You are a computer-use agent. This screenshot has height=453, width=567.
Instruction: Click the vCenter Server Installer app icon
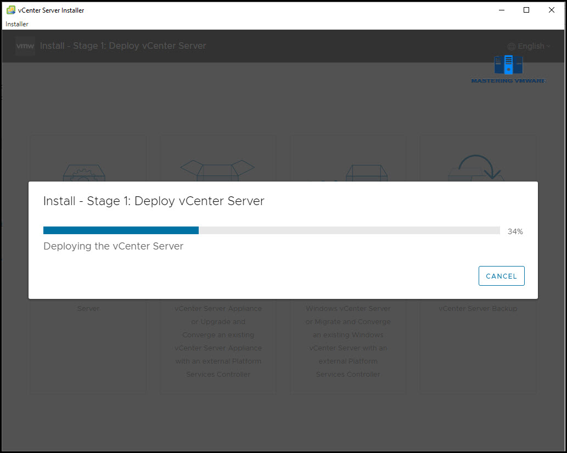(x=11, y=10)
